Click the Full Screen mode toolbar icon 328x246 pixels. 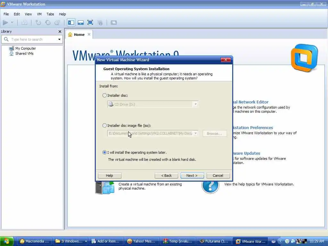click(x=90, y=22)
